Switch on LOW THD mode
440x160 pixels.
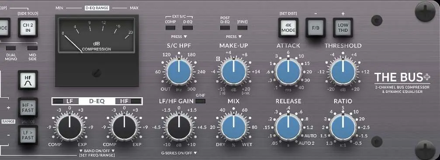pos(343,28)
